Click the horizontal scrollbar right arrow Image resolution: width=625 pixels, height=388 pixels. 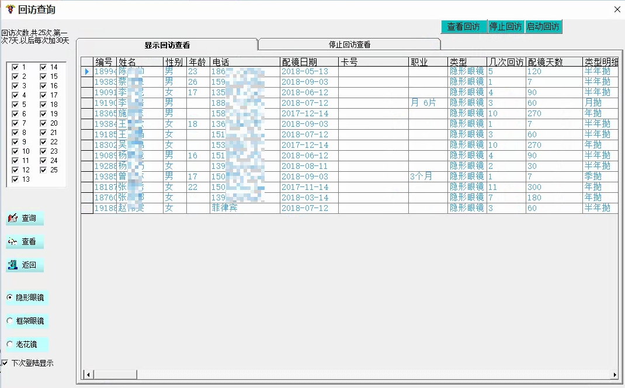pyautogui.click(x=614, y=375)
